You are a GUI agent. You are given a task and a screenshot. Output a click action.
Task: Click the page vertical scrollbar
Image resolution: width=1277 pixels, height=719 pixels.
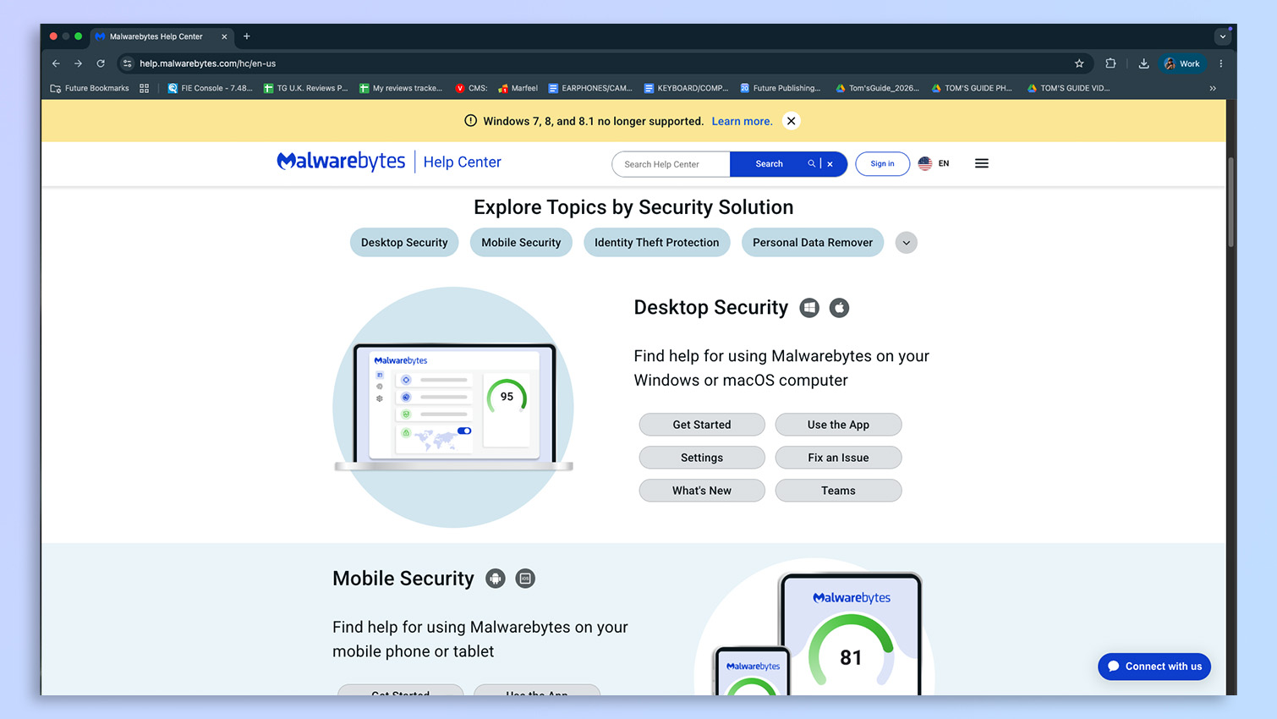coord(1231,201)
